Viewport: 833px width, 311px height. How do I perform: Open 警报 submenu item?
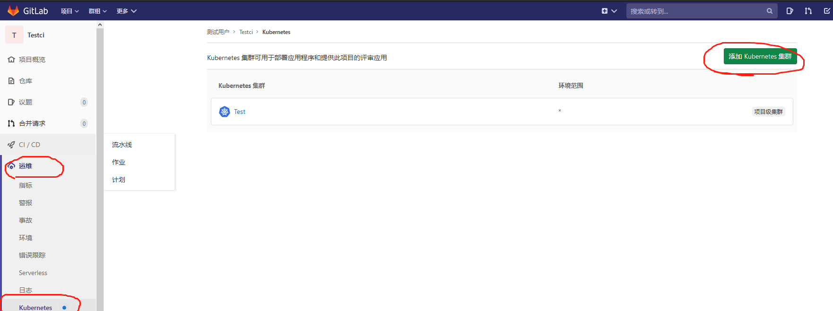pyautogui.click(x=26, y=203)
